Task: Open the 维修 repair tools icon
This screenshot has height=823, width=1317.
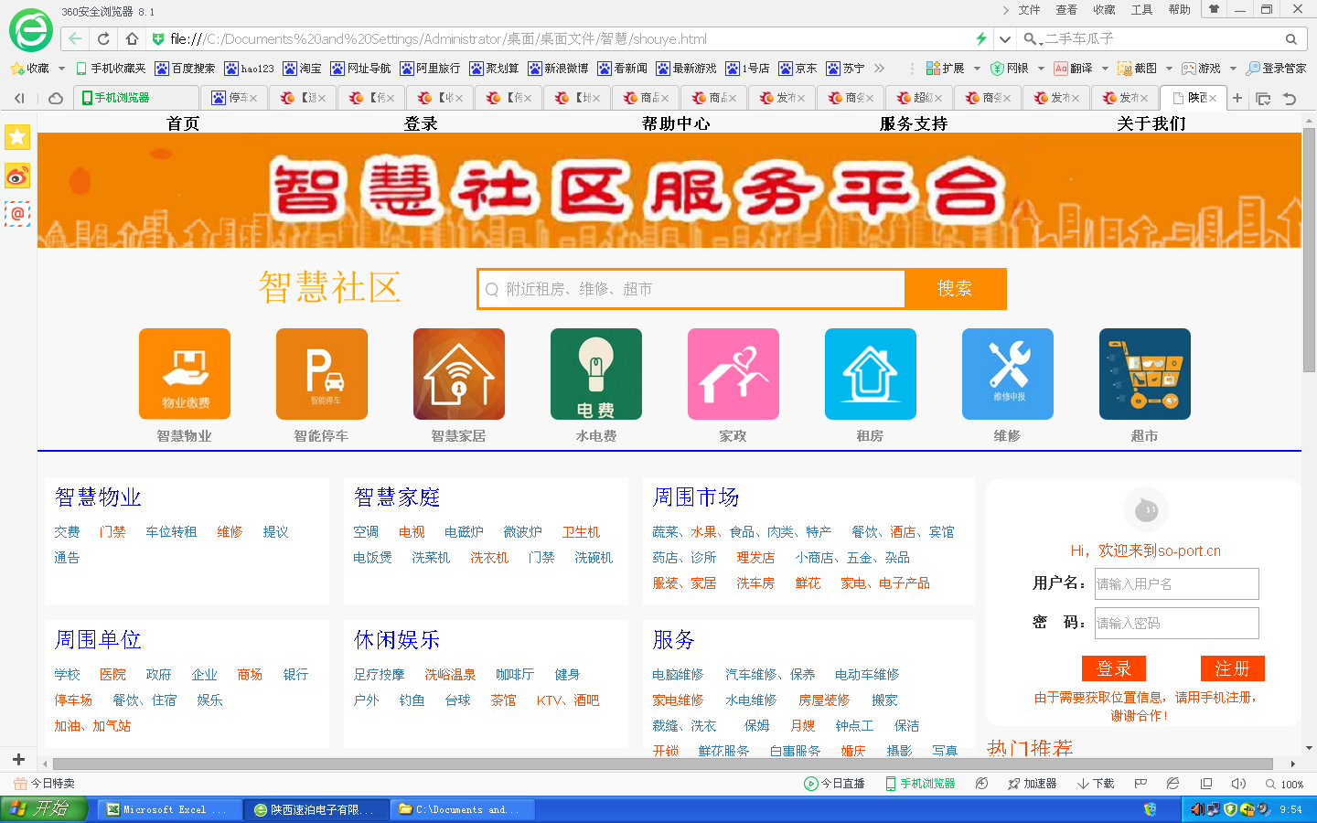Action: [x=1008, y=374]
